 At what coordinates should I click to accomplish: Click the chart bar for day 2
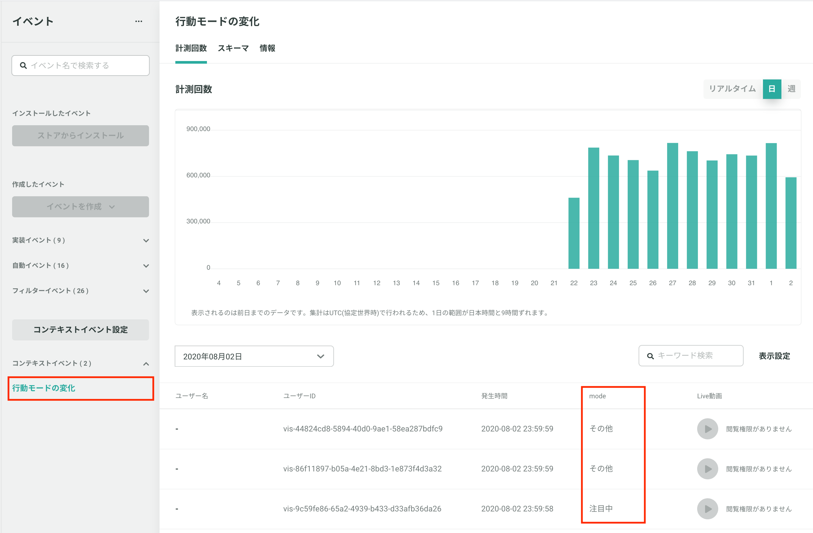(x=791, y=223)
